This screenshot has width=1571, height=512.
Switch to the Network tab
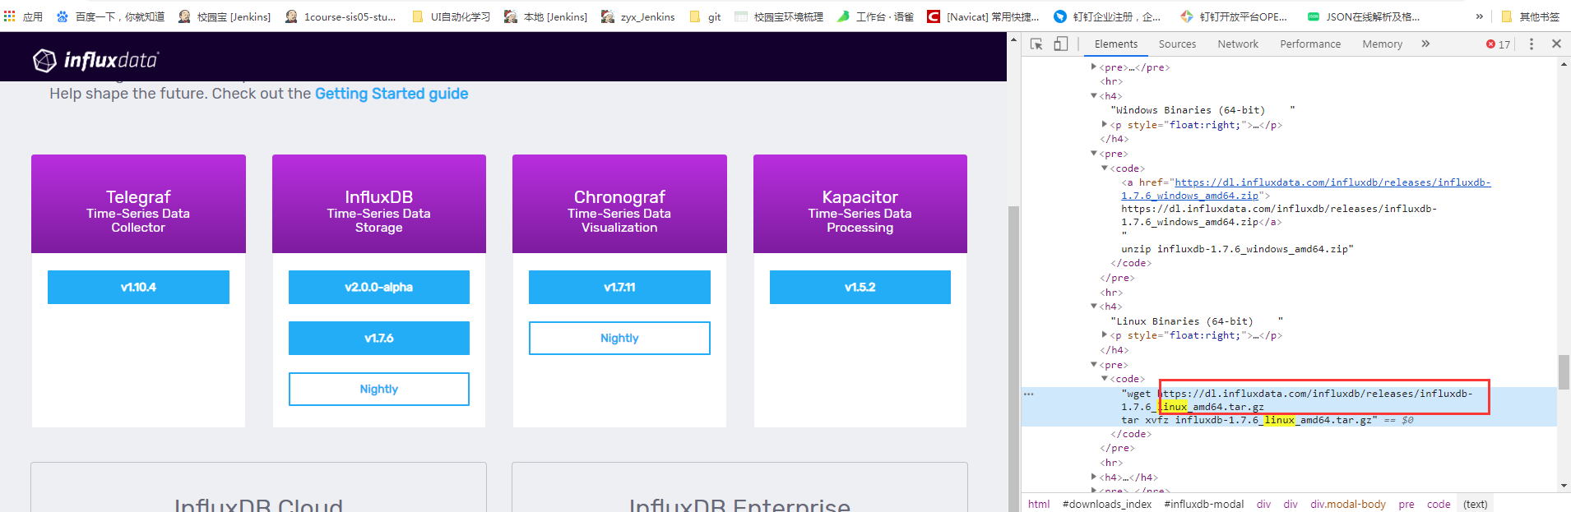pos(1238,44)
